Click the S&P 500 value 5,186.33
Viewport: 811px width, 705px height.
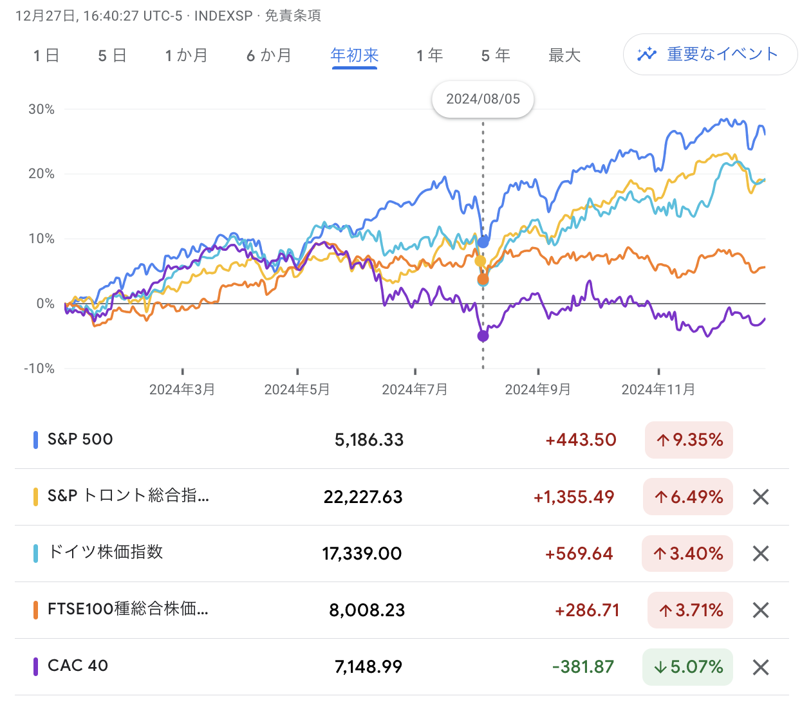369,440
